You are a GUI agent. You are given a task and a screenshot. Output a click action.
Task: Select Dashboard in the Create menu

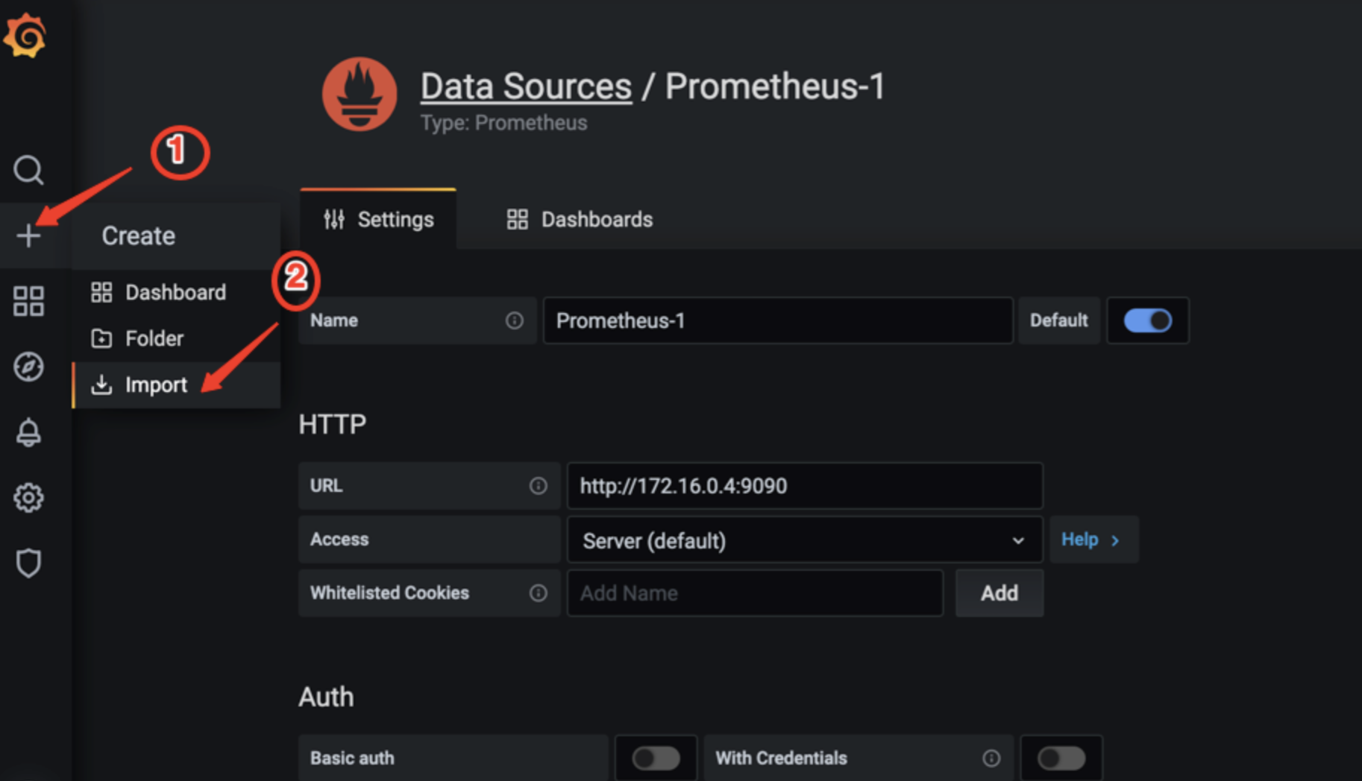pos(176,292)
